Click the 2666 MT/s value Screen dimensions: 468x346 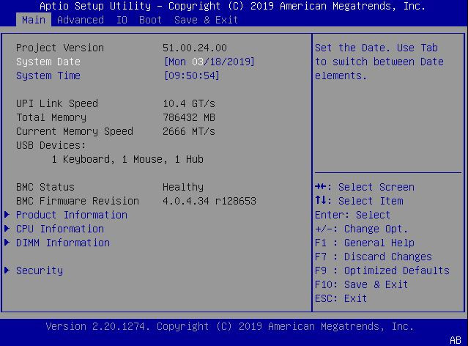point(189,131)
